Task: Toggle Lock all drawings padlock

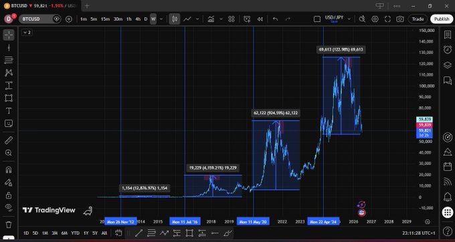Action: click(9, 195)
